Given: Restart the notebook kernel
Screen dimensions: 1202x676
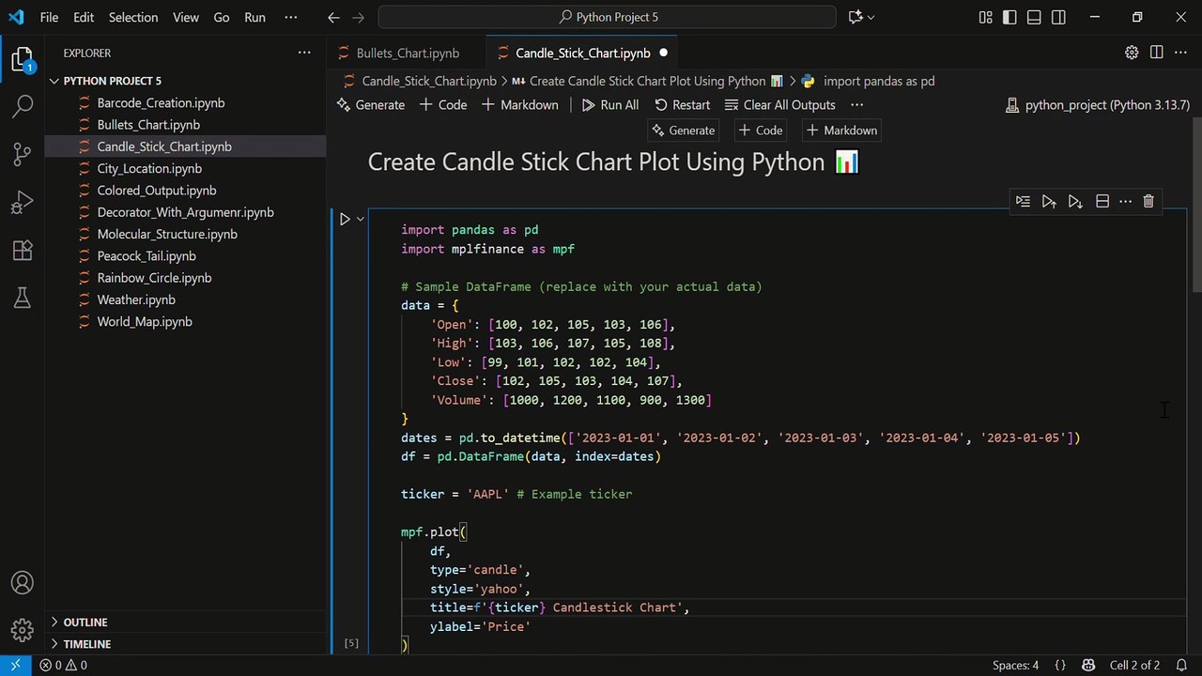Looking at the screenshot, I should 682,105.
